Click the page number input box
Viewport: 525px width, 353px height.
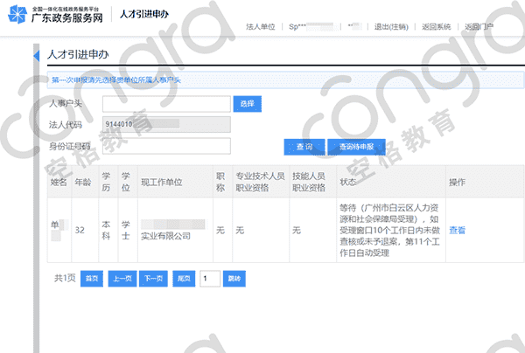point(210,279)
